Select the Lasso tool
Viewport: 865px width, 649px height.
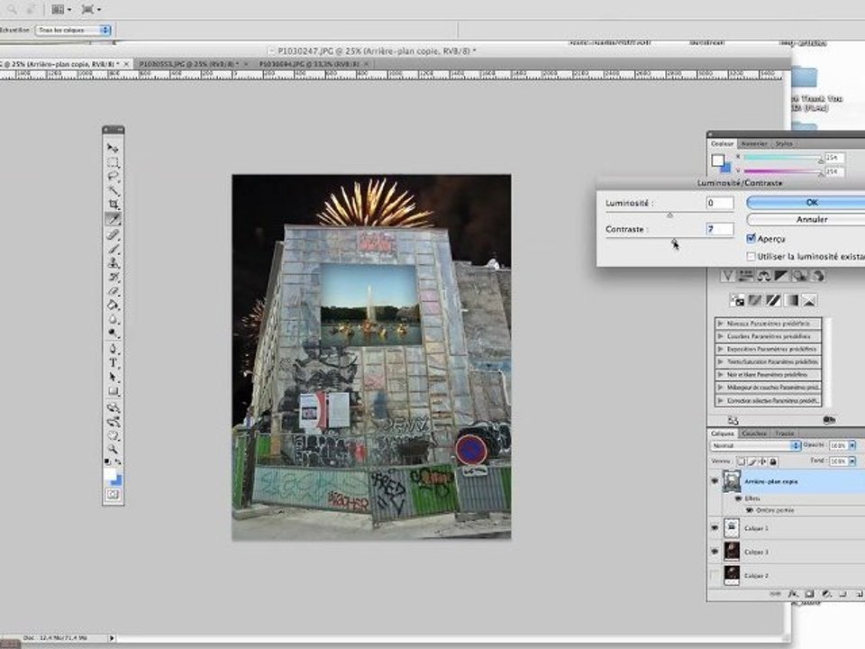tap(114, 176)
